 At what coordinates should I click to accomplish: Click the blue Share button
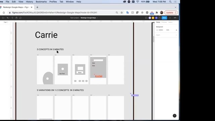pyautogui.click(x=164, y=18)
